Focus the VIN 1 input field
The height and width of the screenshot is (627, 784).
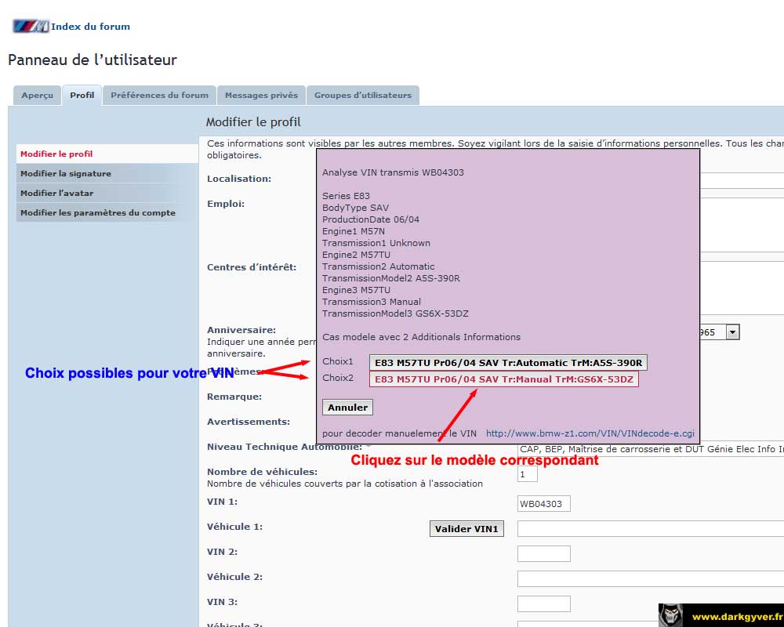click(543, 503)
